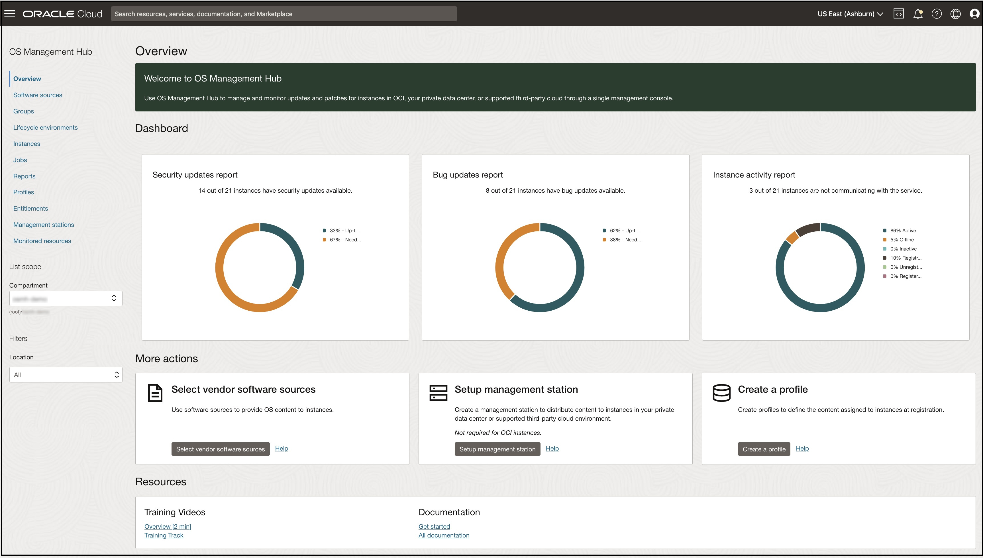The width and height of the screenshot is (983, 558).
Task: Select Software sources in sidebar
Action: tap(38, 95)
